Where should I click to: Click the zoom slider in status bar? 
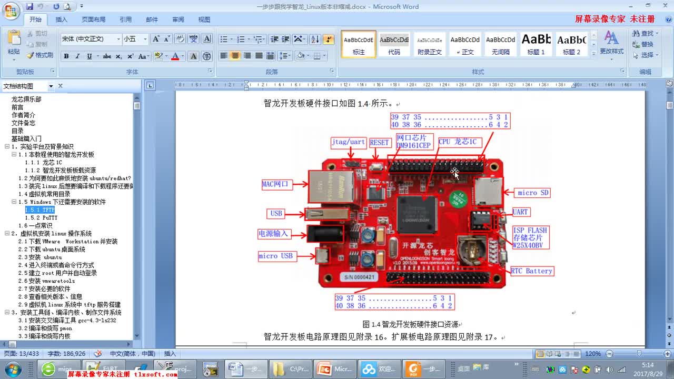point(639,354)
